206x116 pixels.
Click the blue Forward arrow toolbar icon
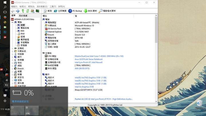click(x=18, y=11)
